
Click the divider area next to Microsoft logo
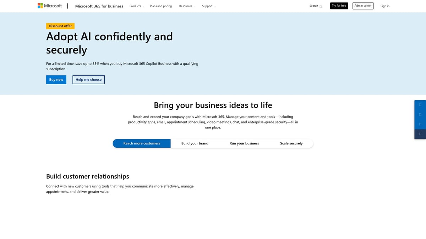click(68, 6)
